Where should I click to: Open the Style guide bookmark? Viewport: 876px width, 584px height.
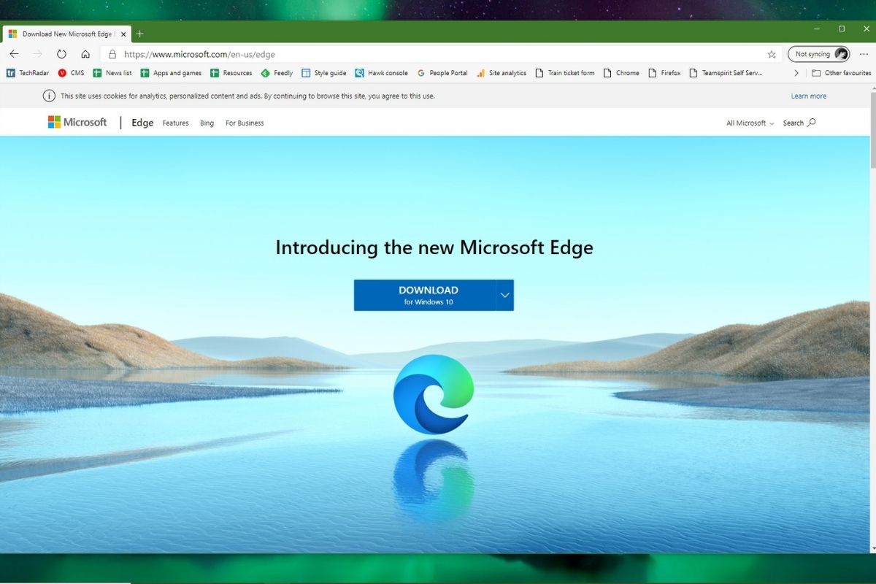324,73
